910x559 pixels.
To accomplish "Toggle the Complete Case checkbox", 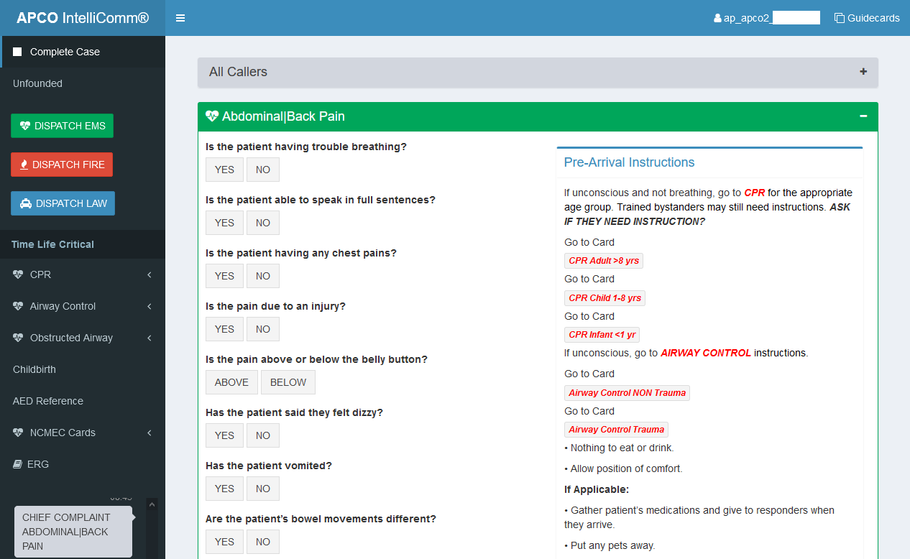I will click(x=17, y=52).
